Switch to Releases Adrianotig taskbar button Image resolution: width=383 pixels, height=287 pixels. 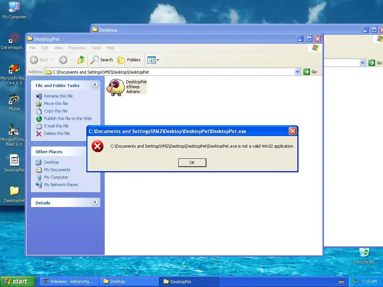[x=69, y=281]
